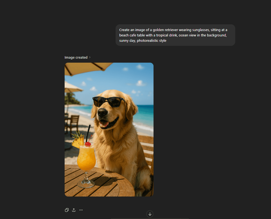Open the three-dot more options menu
271x219 pixels.
(x=81, y=210)
